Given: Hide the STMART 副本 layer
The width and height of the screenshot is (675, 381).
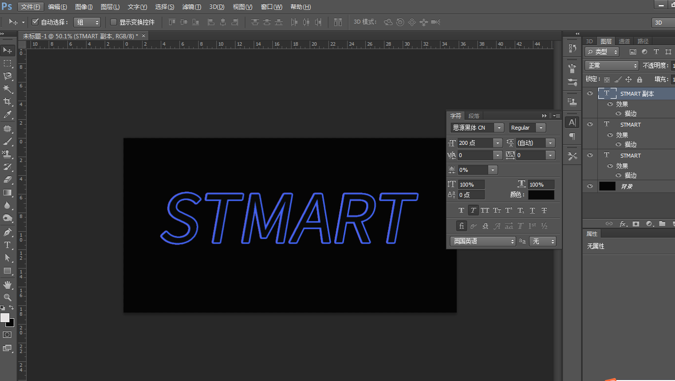Looking at the screenshot, I should click(590, 93).
